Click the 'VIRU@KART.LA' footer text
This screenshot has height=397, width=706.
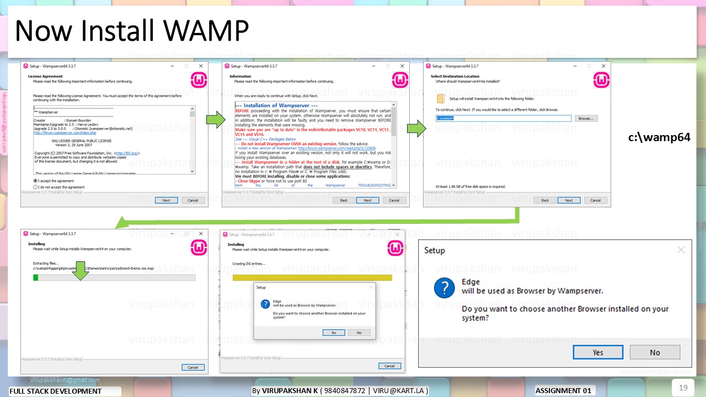pos(398,390)
